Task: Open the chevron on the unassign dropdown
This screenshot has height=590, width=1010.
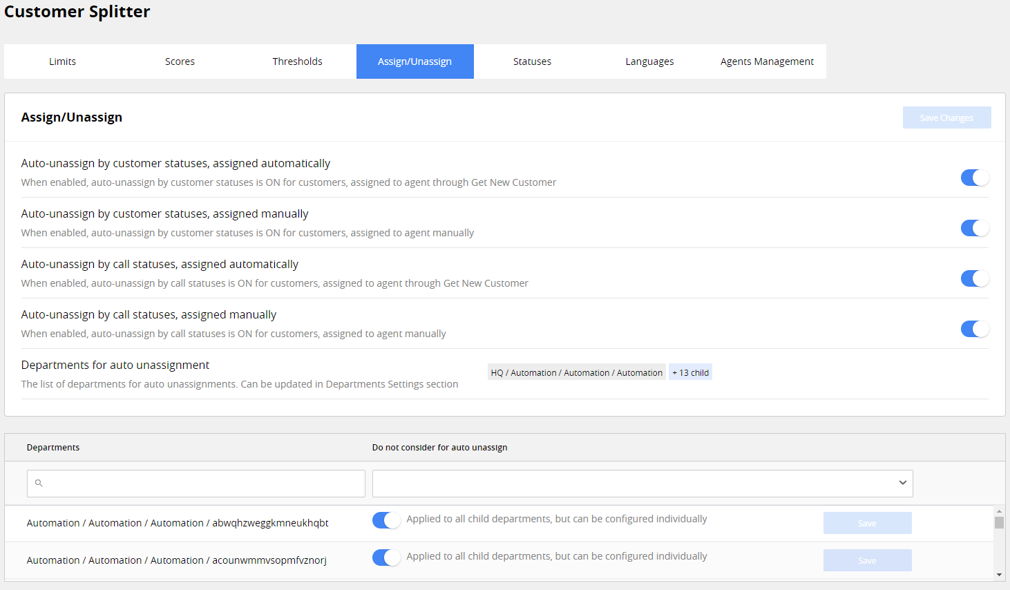Action: click(902, 484)
